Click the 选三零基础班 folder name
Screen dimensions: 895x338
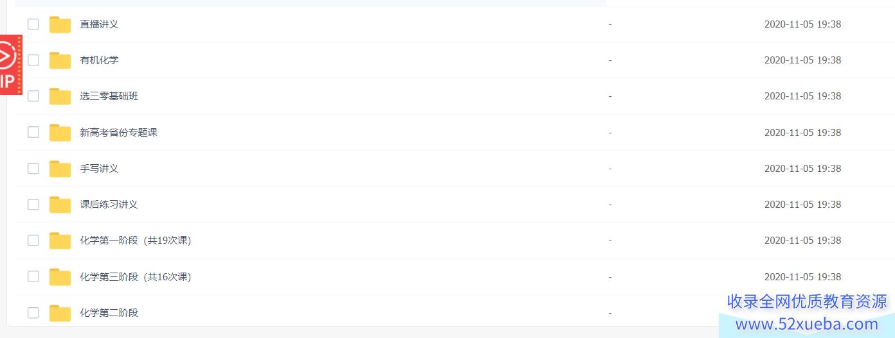109,96
